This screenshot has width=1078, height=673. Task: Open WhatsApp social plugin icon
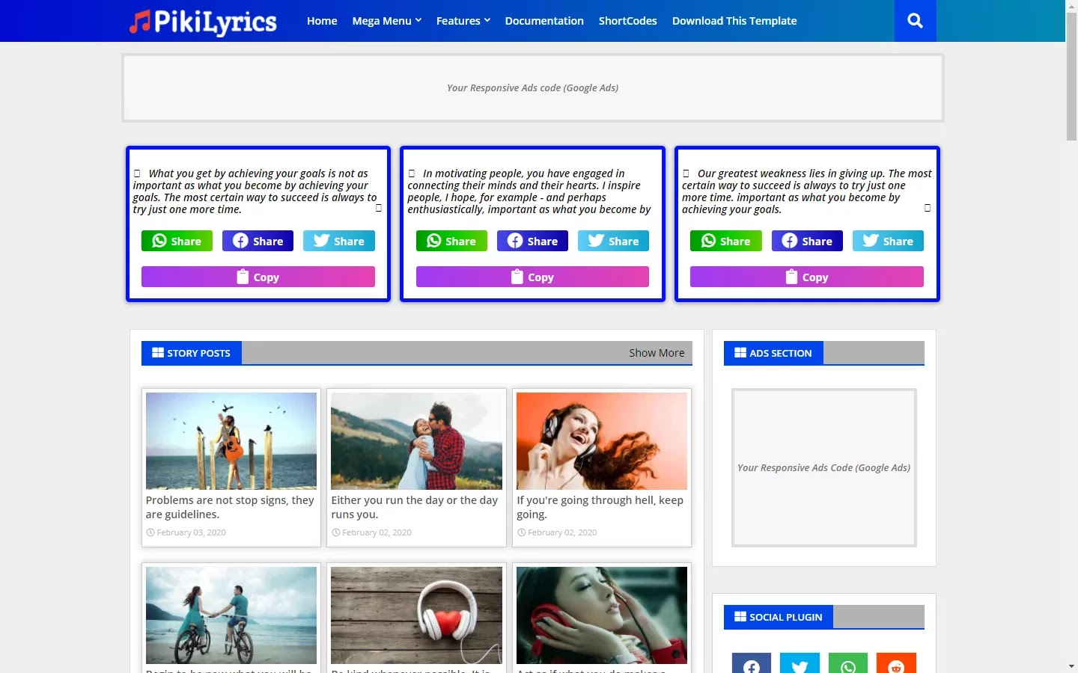point(848,663)
